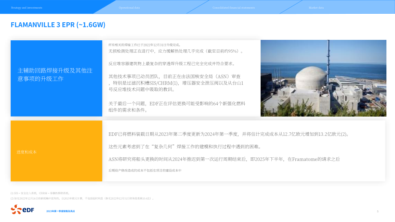The image size is (395, 222).
Task: Switch to the Operational data tab
Action: [x=129, y=8]
